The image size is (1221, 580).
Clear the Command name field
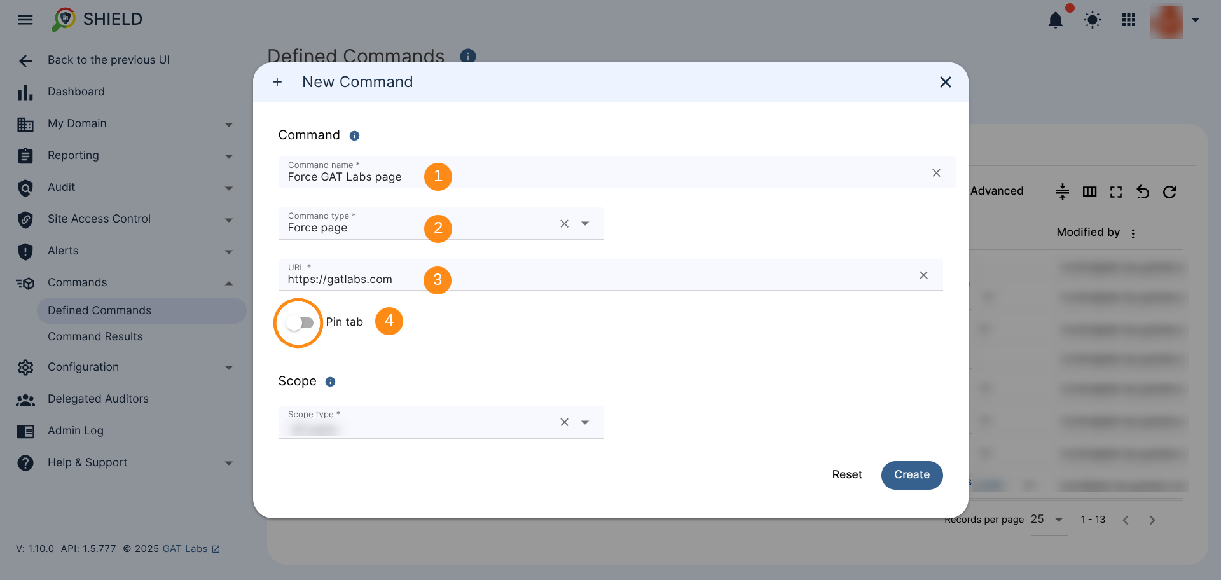pos(936,173)
